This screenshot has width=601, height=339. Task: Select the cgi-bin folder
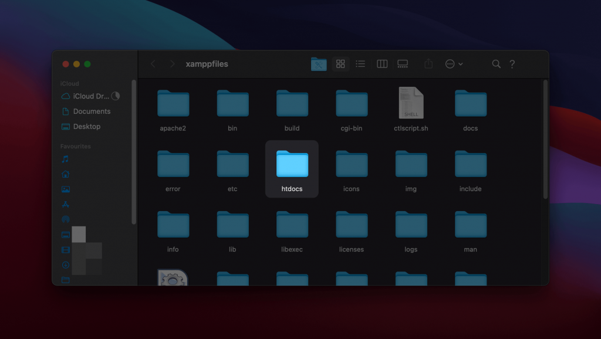tap(352, 103)
